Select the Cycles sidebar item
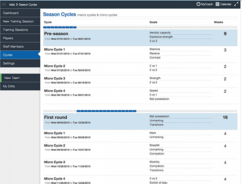The image size is (242, 184). pyautogui.click(x=20, y=55)
